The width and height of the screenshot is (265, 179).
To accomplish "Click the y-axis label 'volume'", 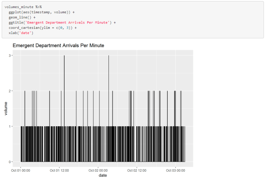I will 6,109.
